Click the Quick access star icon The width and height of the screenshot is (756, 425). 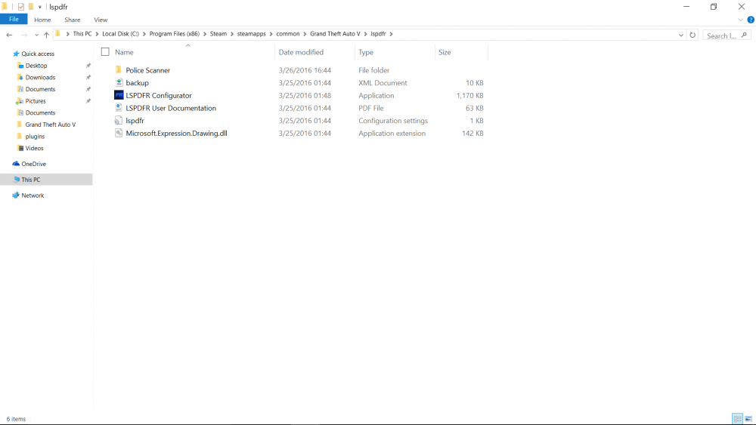point(16,54)
